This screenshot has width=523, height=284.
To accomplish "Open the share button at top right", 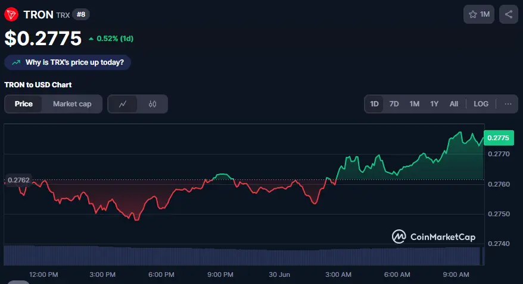I will 508,14.
